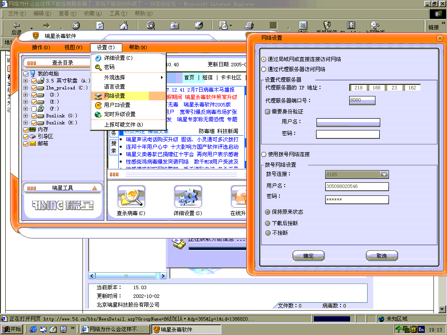Open 详细设置(C) from settings menu
Image resolution: width=447 pixels, height=335 pixels.
[128, 58]
